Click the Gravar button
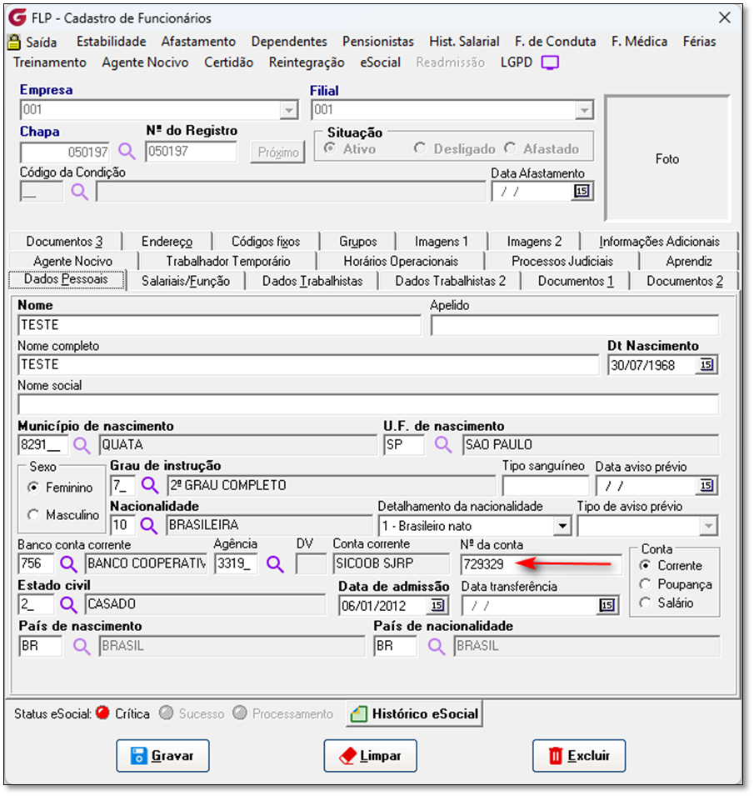 click(x=162, y=756)
